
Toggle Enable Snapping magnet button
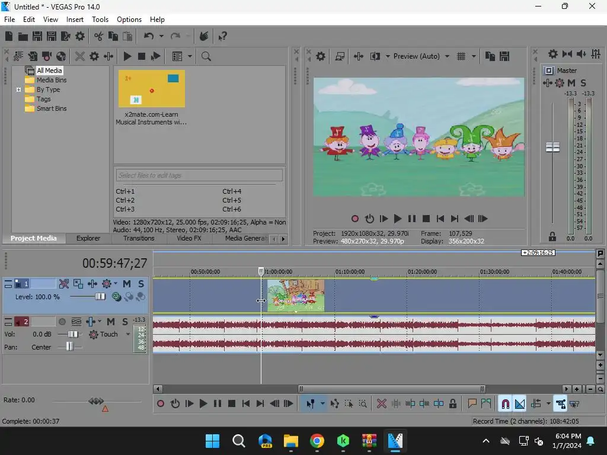[505, 404]
